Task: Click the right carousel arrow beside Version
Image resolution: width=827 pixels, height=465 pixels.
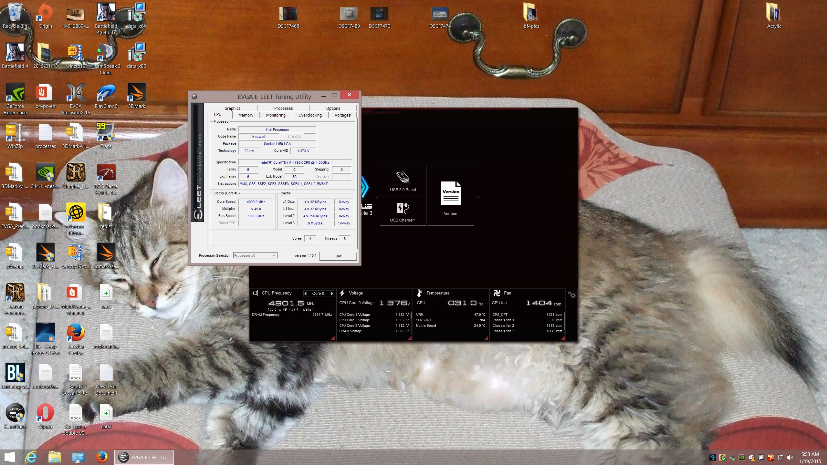Action: [478, 197]
